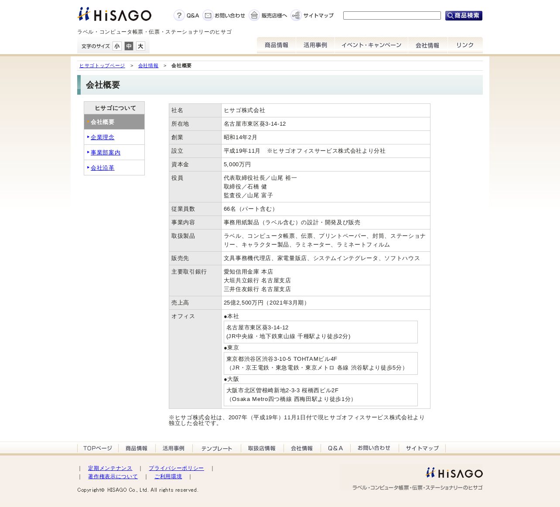Open 事業部案内 sidebar link

[106, 153]
